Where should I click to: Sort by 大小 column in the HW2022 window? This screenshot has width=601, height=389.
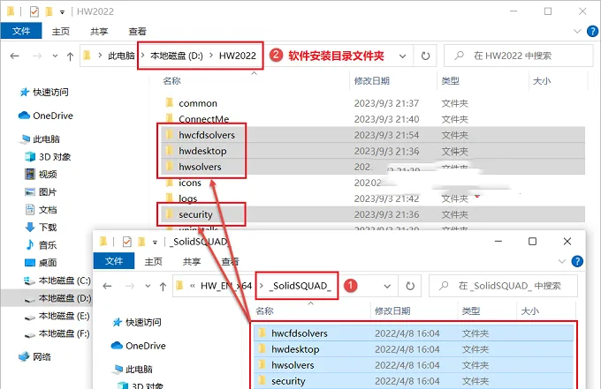(542, 80)
